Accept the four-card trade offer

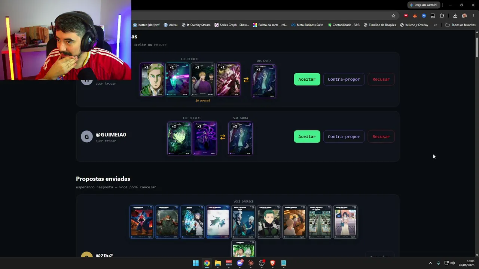[x=307, y=79]
